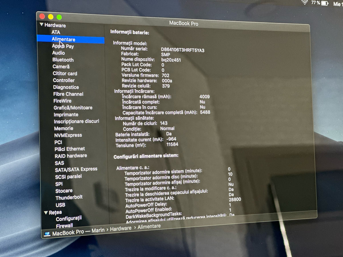The height and width of the screenshot is (257, 343).
Task: Select ATA in the sidebar
Action: (x=56, y=32)
